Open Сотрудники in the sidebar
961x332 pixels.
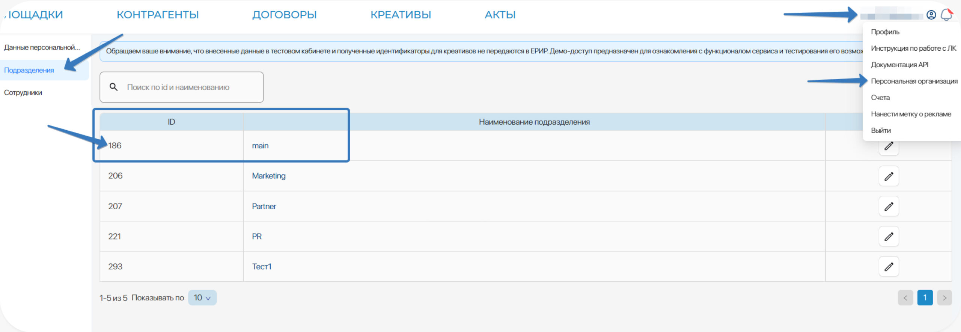[23, 93]
